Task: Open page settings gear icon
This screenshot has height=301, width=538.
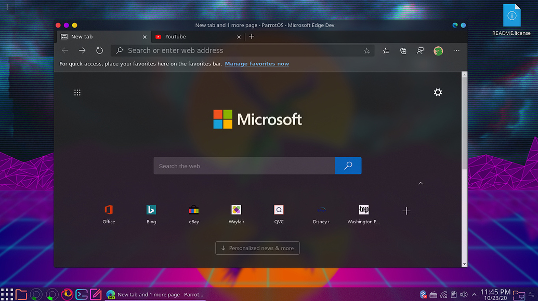Action: tap(438, 92)
